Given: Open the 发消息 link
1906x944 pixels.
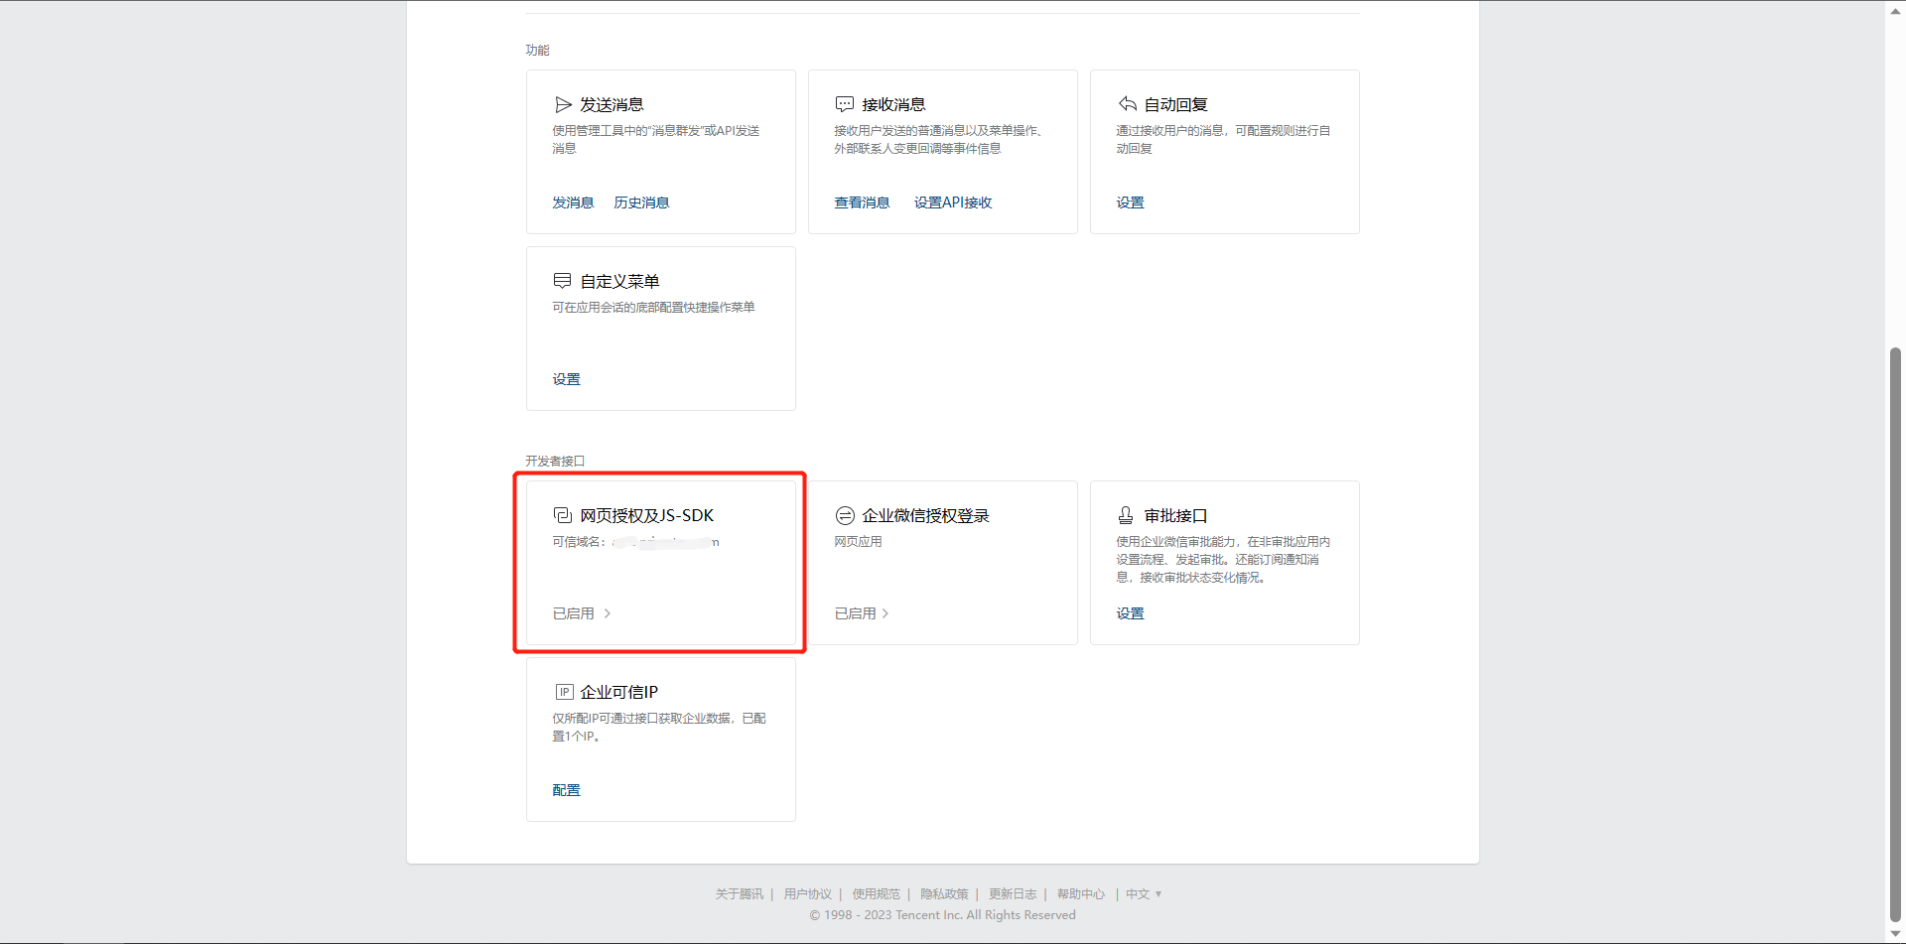Looking at the screenshot, I should click(573, 202).
